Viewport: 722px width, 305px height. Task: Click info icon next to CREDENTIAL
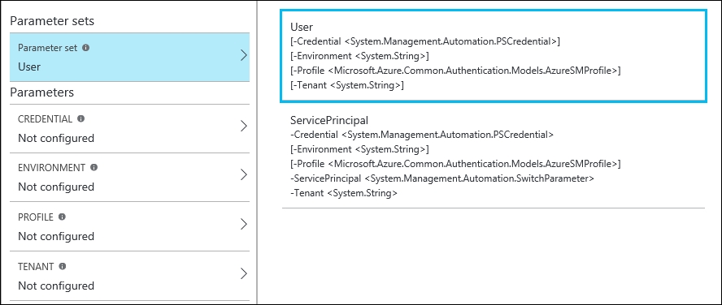[x=81, y=118]
